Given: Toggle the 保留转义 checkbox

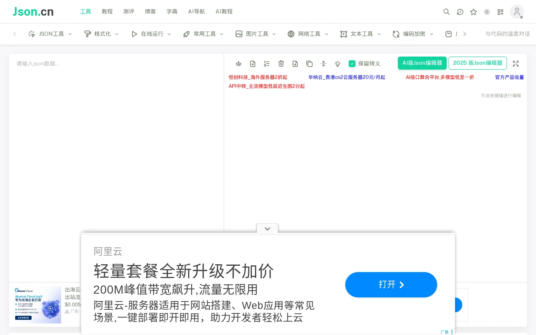Looking at the screenshot, I should [x=352, y=64].
